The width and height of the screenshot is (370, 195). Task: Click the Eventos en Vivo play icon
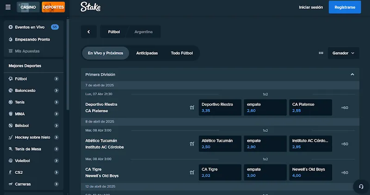(x=10, y=27)
